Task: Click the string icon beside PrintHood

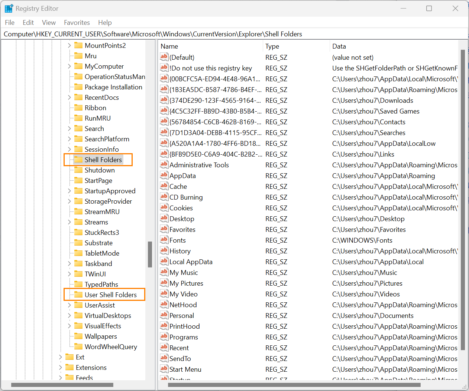Action: pyautogui.click(x=164, y=326)
